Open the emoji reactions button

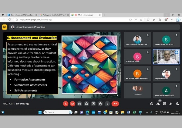click(86, 104)
